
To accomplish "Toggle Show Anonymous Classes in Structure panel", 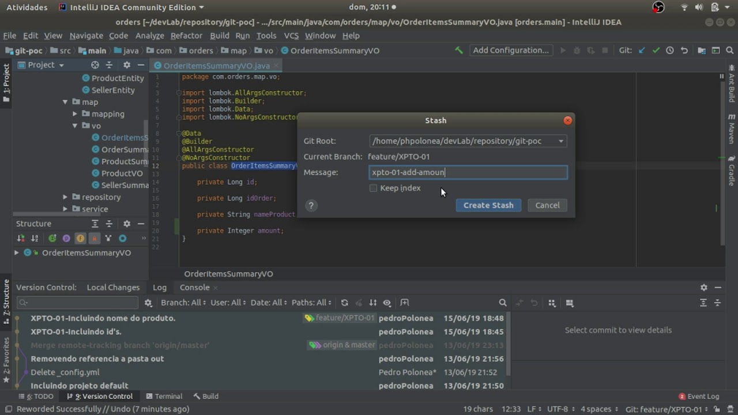I will (108, 238).
